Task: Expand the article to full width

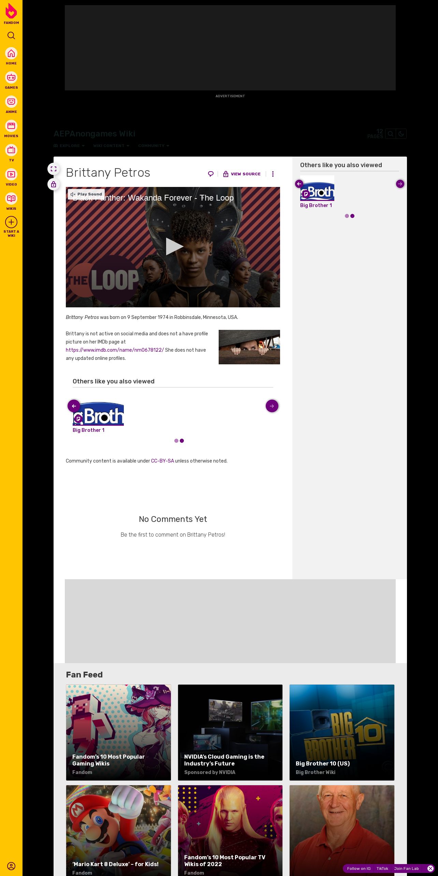Action: pos(54,169)
